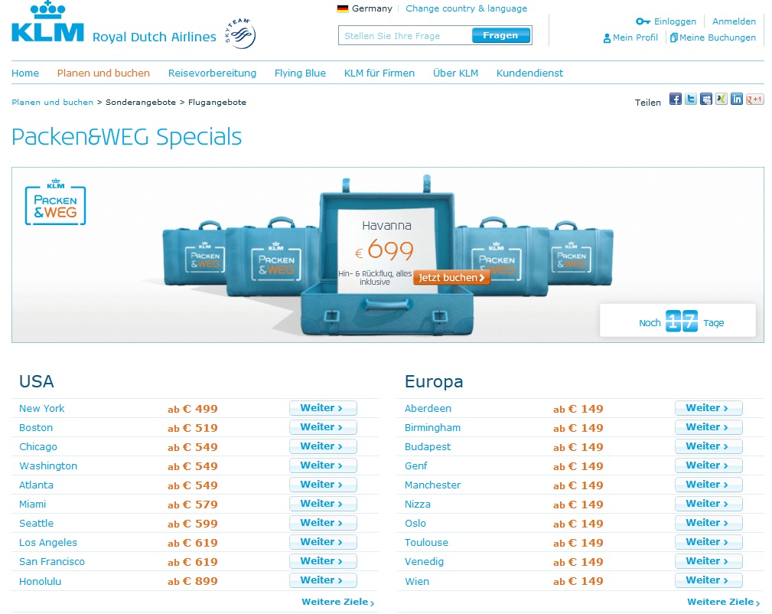Open the Venedig destination link
The height and width of the screenshot is (614, 772).
coord(424,562)
